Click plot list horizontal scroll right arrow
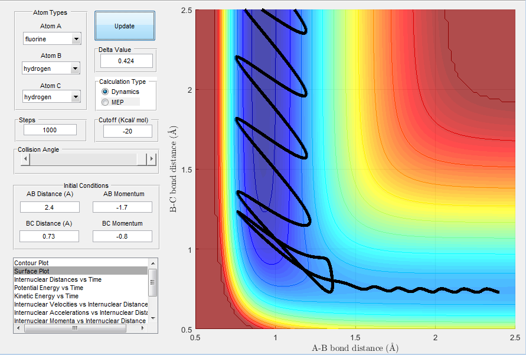The width and height of the screenshot is (526, 355). click(143, 328)
